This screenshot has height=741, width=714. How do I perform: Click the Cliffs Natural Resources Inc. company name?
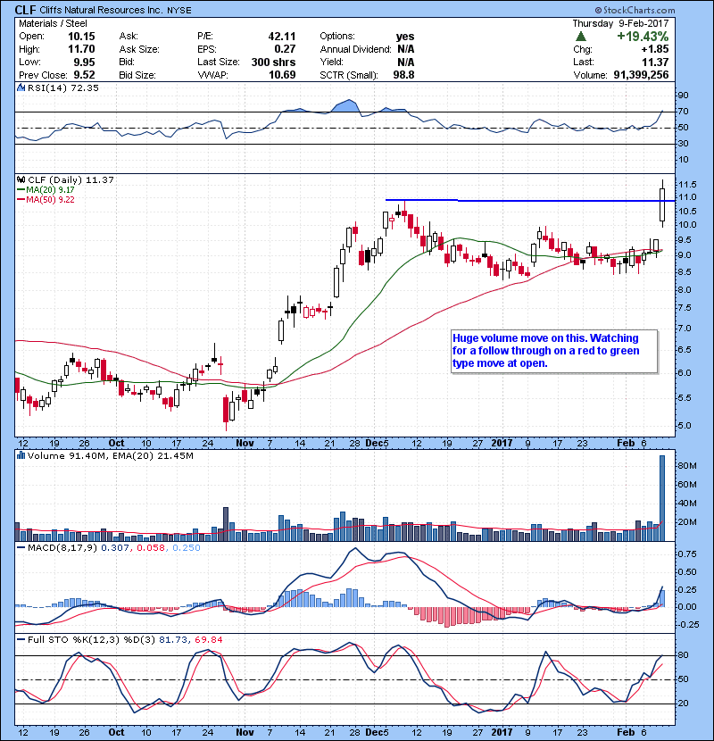tap(101, 10)
